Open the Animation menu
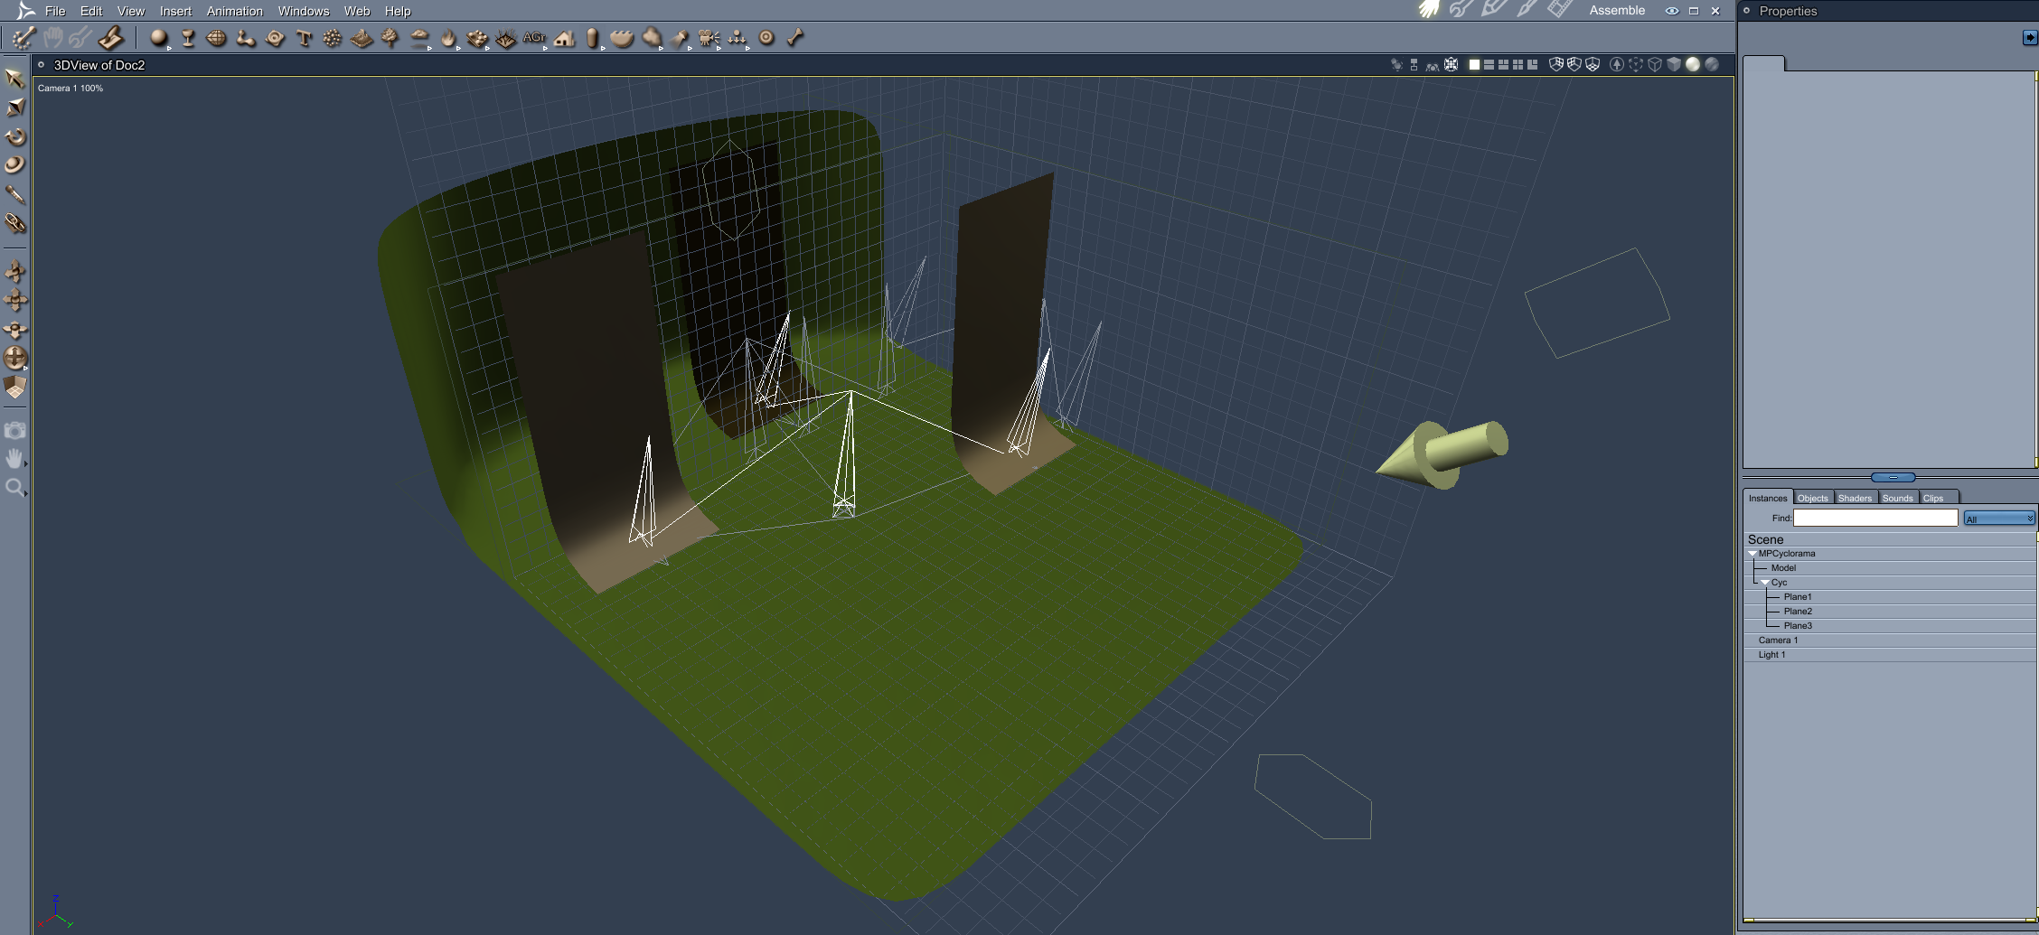The height and width of the screenshot is (935, 2039). point(235,11)
